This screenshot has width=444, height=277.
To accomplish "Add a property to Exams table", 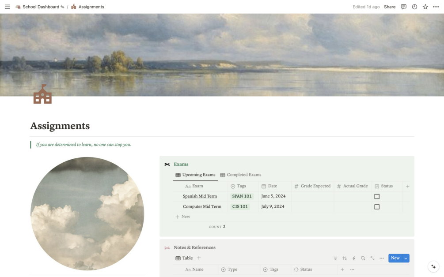I will click(x=408, y=186).
